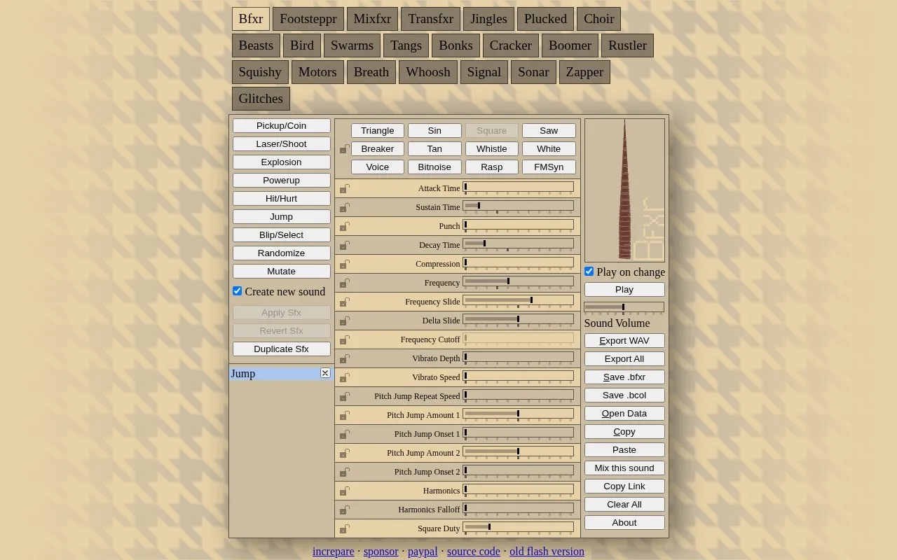Select the Triangle waveform
Screen dimensions: 897x560
(x=378, y=131)
